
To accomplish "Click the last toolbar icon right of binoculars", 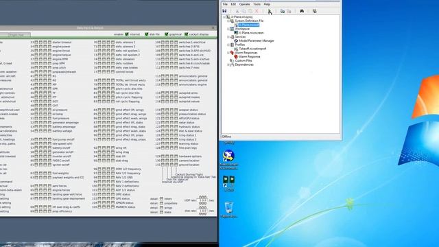I will click(x=315, y=11).
